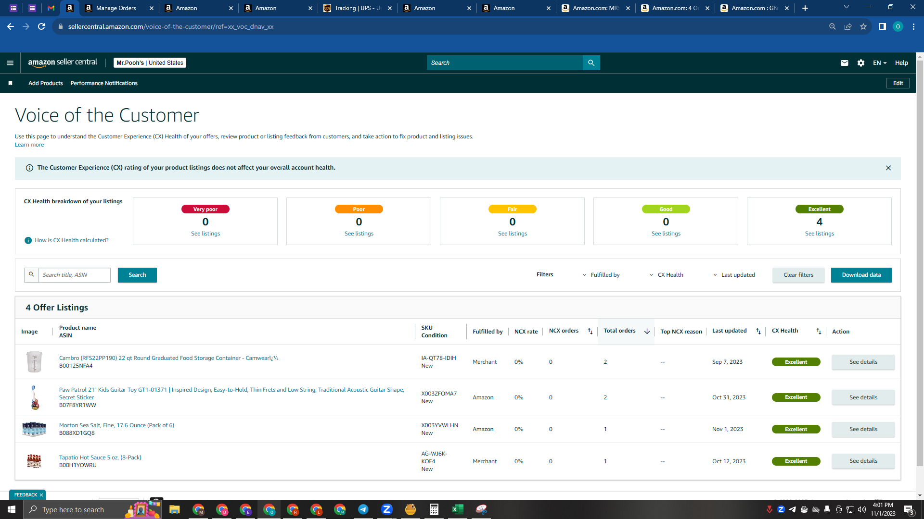The image size is (924, 519).
Task: Open the browser three-dot menu
Action: 913,26
